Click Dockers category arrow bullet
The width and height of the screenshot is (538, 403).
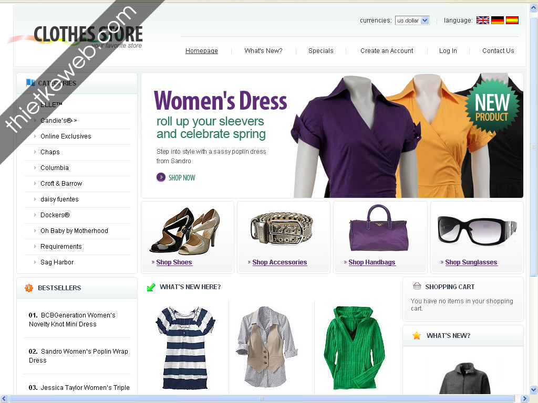coord(35,215)
